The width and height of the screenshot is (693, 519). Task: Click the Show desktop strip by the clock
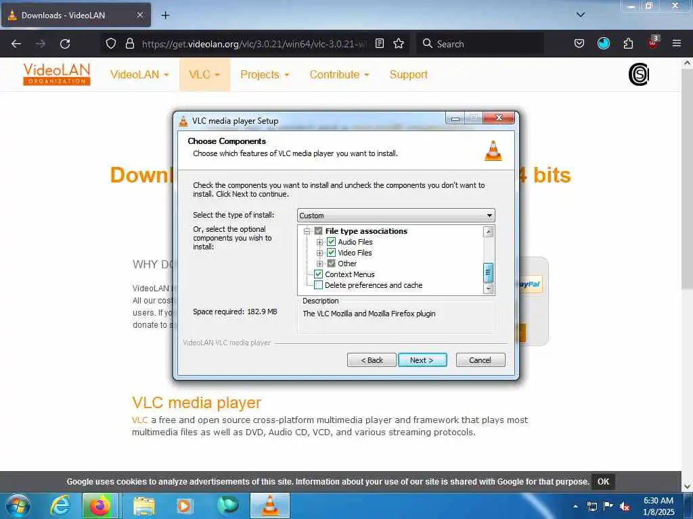(688, 505)
